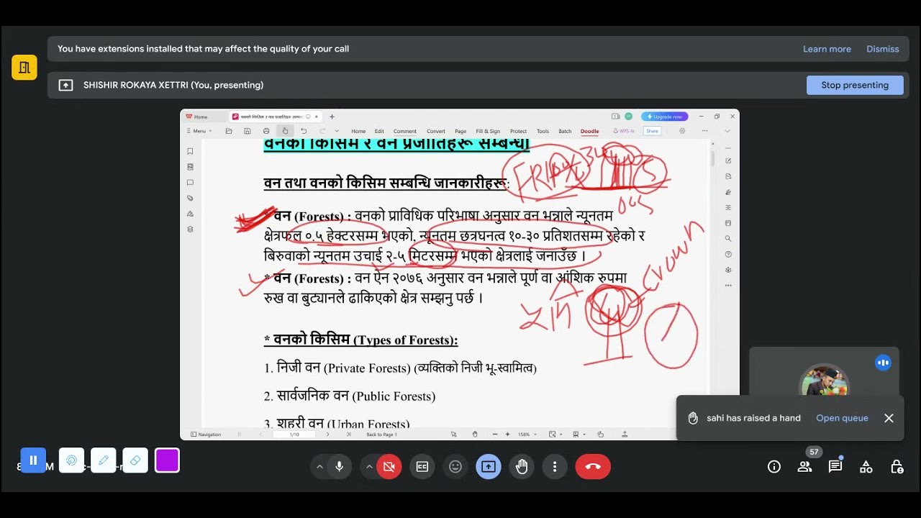Click Stop presenting
Image resolution: width=921 pixels, height=518 pixels.
click(855, 85)
